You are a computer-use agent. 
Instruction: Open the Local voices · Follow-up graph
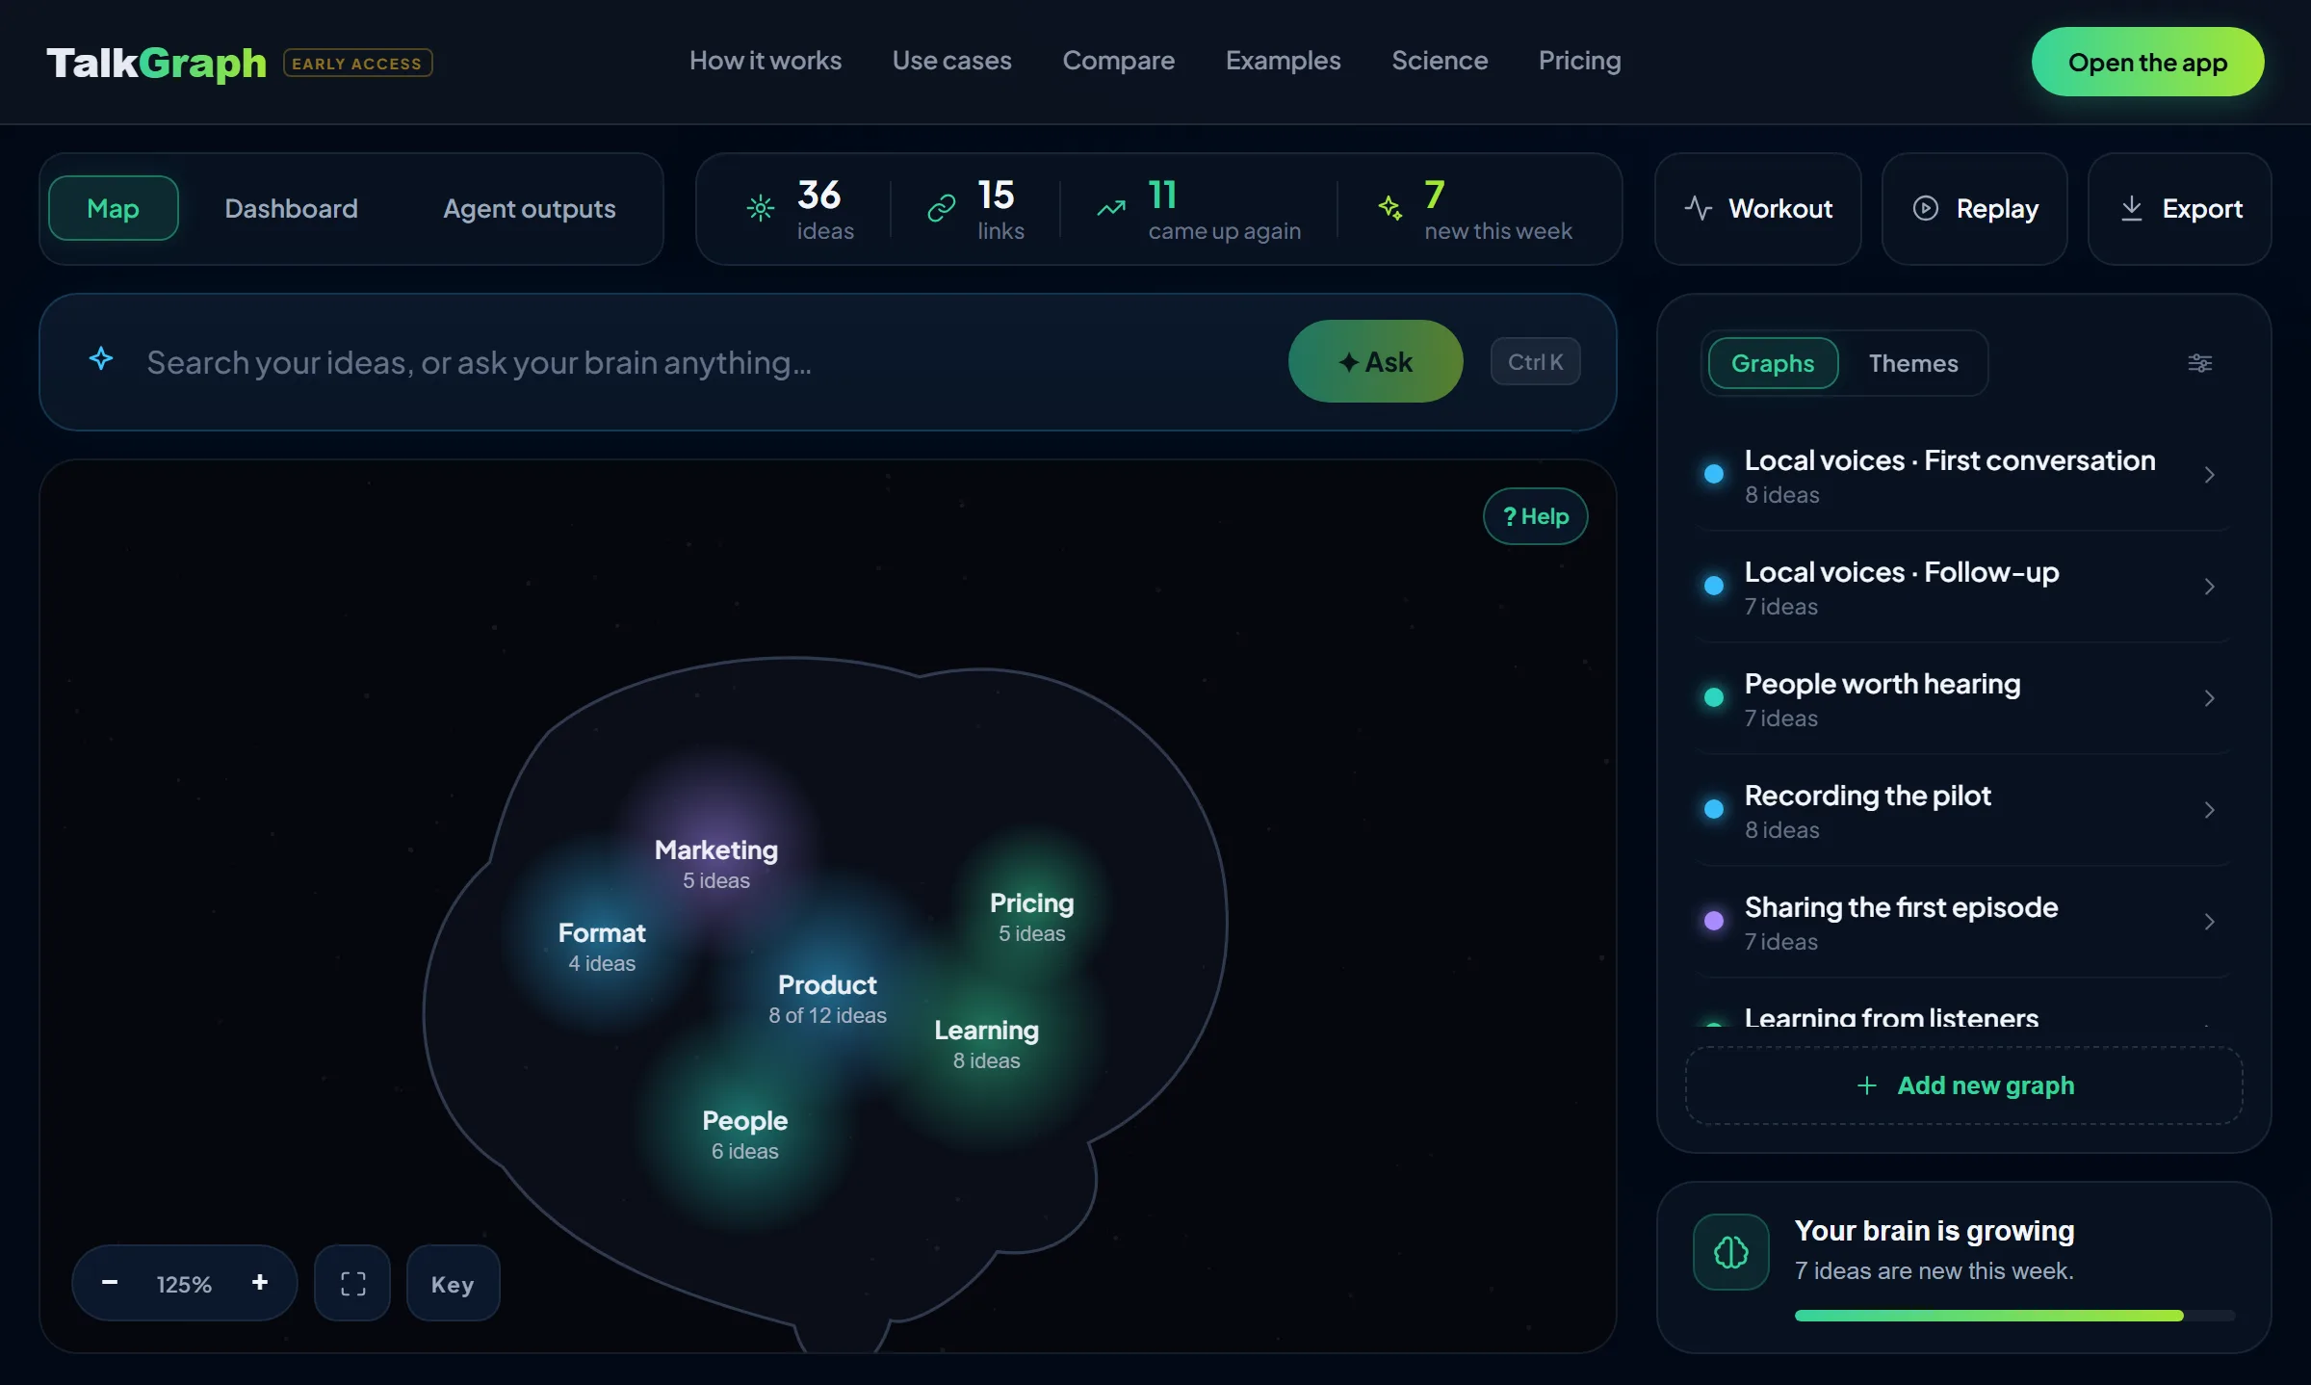tap(1962, 588)
